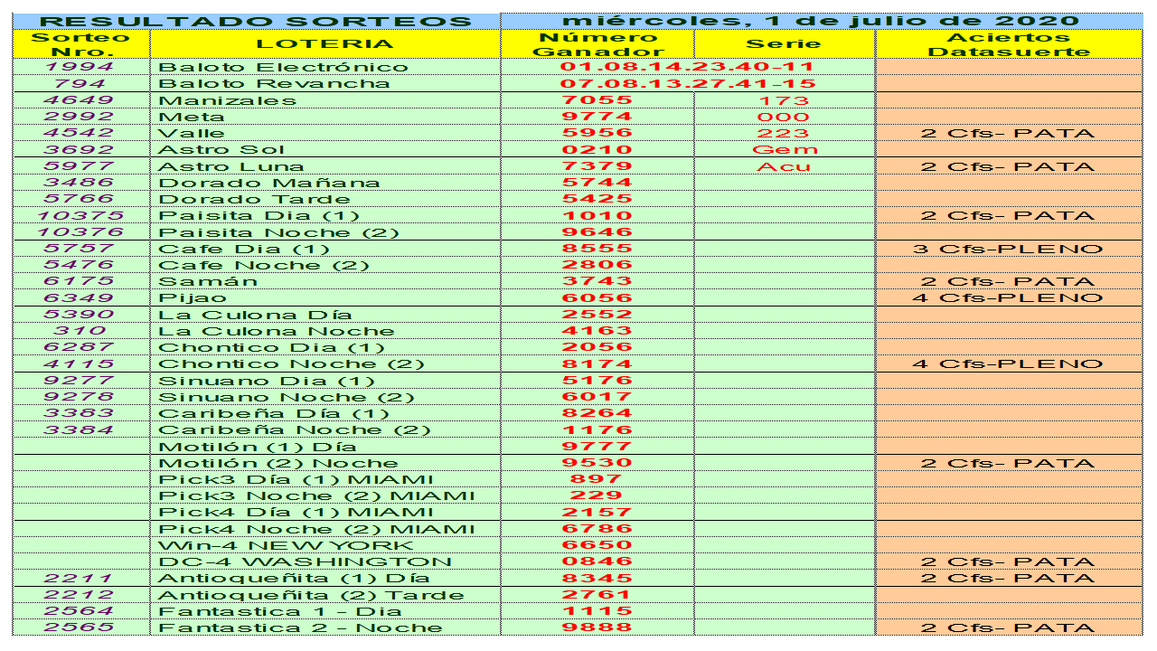
Task: Select the Chontico Dia (1) cell
Action: tap(325, 347)
